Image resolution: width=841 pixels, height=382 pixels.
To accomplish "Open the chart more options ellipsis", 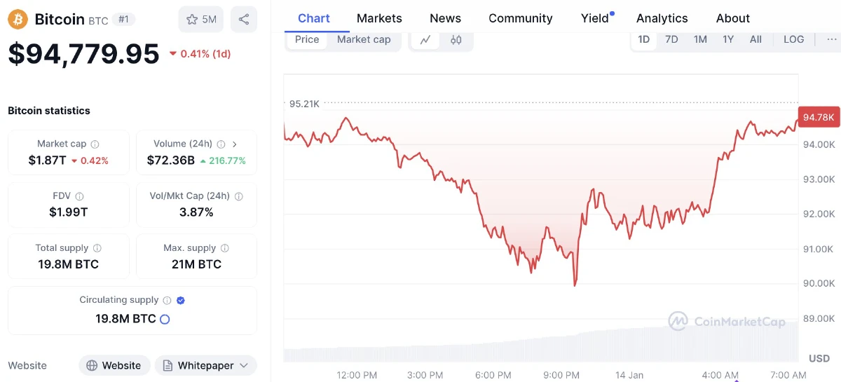I will click(827, 40).
